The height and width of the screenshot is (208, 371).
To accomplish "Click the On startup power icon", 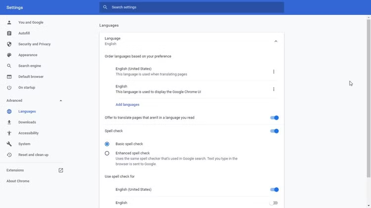I will pos(9,87).
